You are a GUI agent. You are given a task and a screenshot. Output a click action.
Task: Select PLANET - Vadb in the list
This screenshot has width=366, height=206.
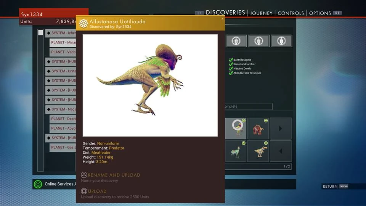coord(63,52)
